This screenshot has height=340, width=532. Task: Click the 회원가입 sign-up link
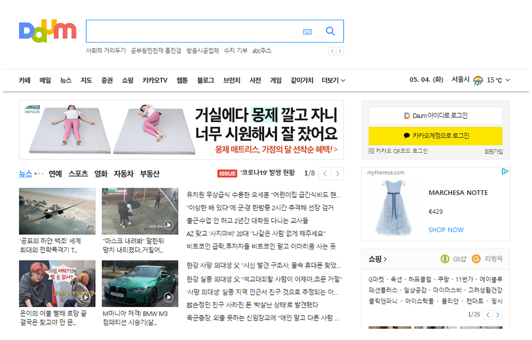pos(494,151)
